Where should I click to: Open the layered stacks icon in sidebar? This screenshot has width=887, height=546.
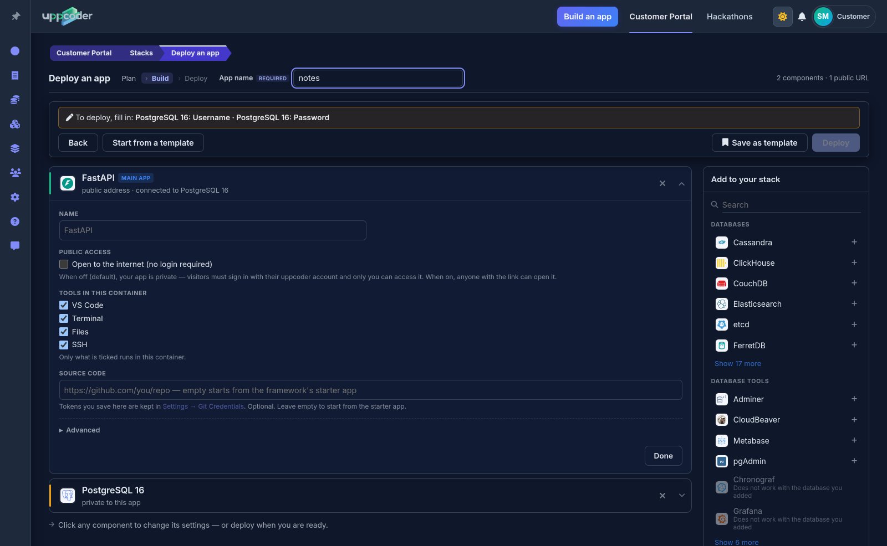(15, 148)
